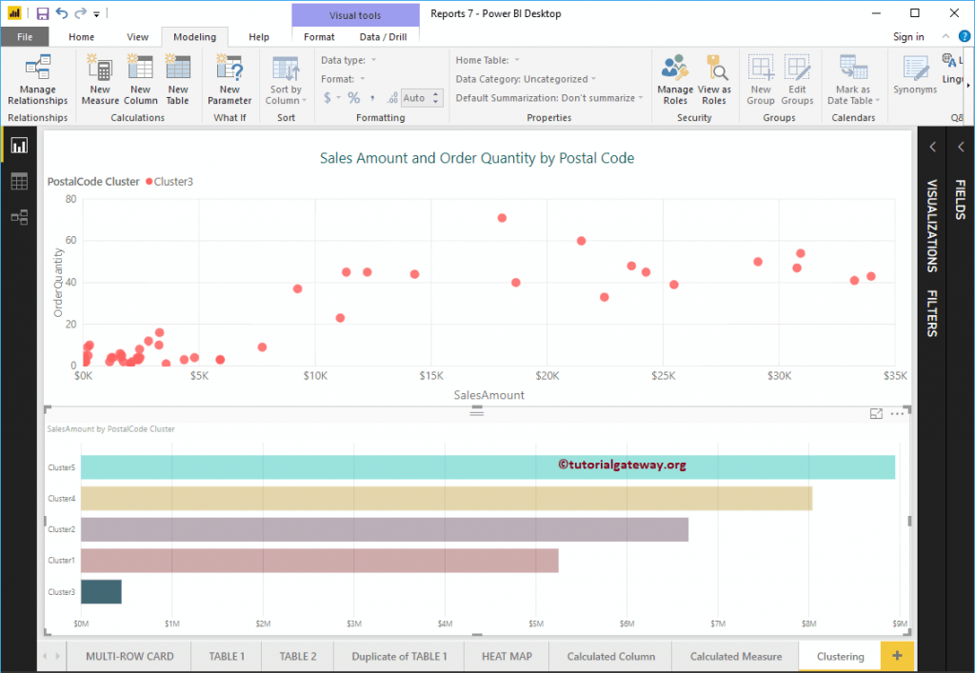This screenshot has width=975, height=673.
Task: Add a new report page with plus button
Action: [x=896, y=656]
